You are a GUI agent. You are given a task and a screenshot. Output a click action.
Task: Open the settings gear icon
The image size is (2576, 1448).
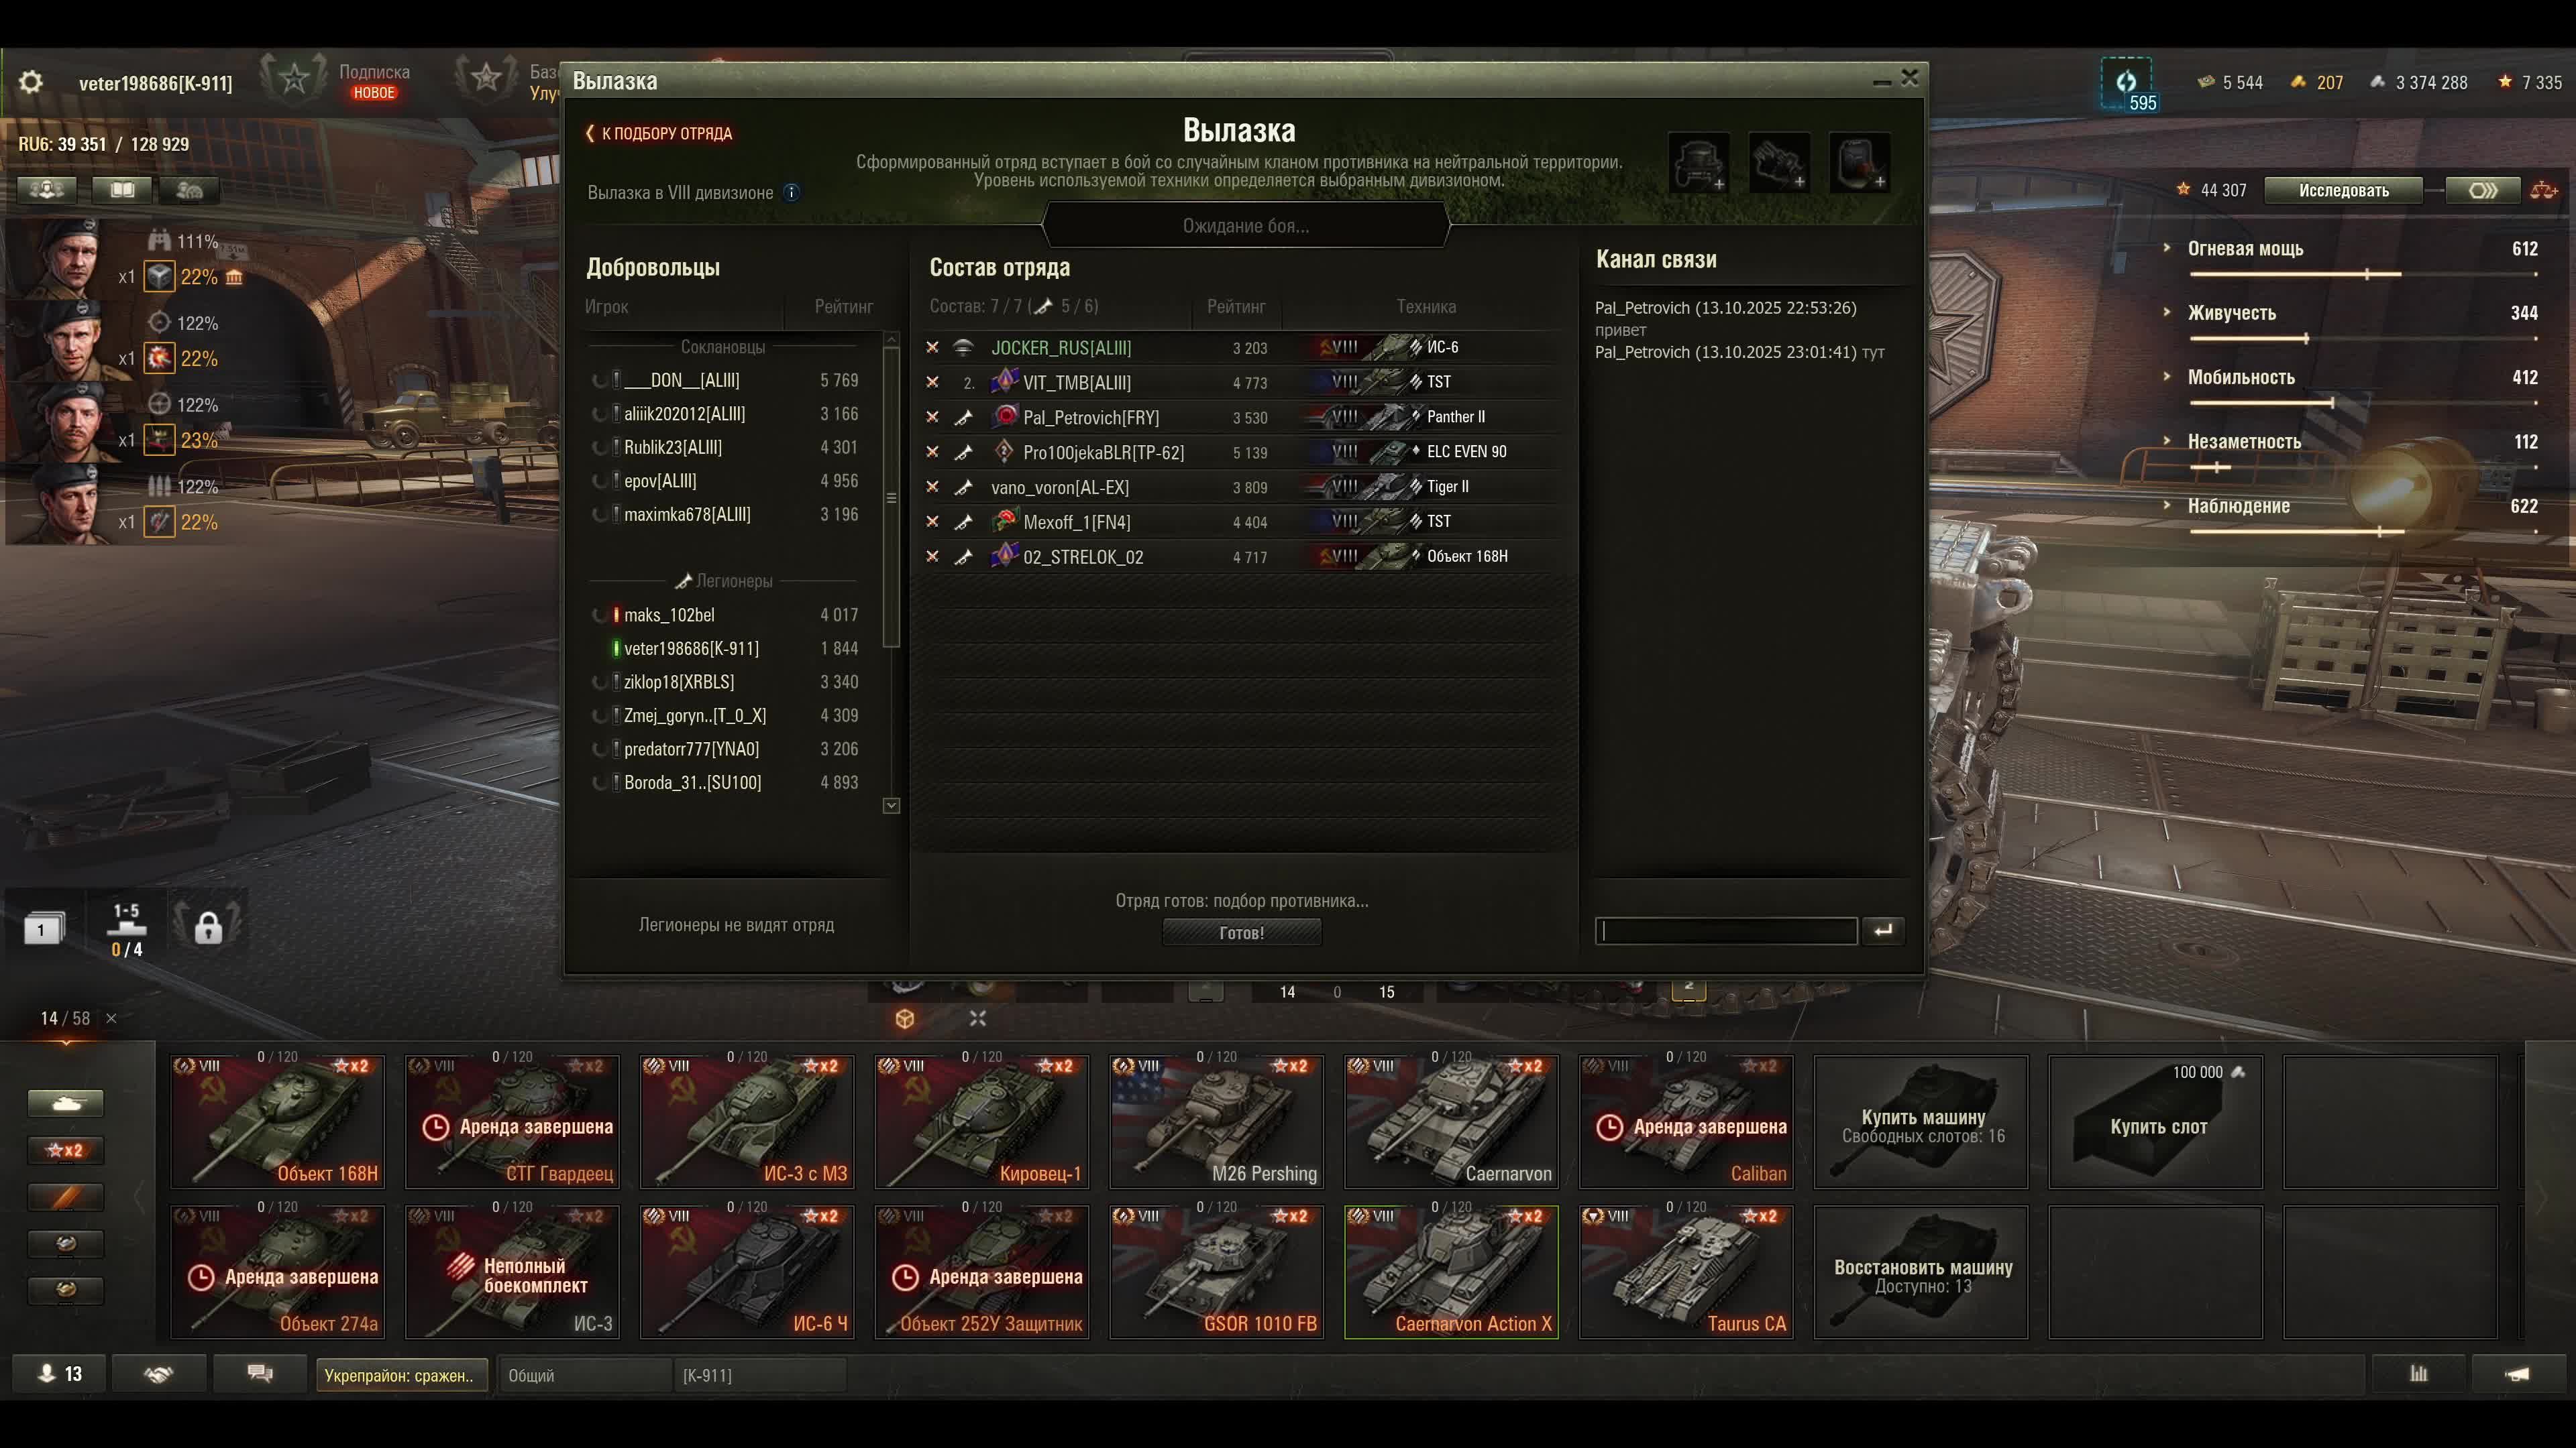(31, 82)
